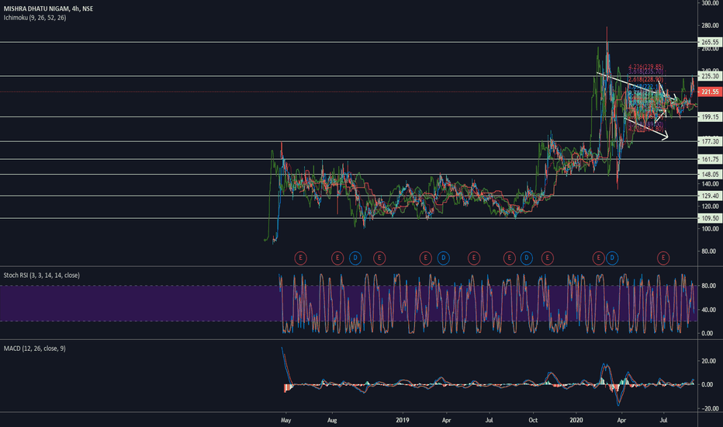Select the Ichimoku (9, 26, 52, 26) indicator label
Viewport: 723px width, 427px height.
(x=35, y=18)
